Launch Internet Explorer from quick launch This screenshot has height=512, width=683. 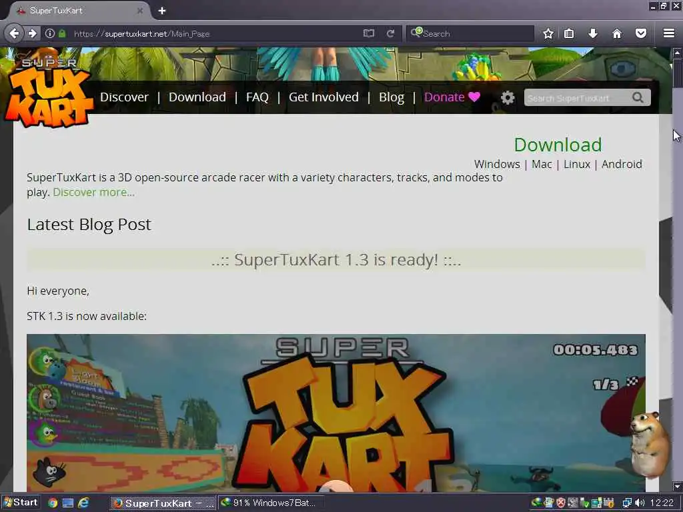83,503
